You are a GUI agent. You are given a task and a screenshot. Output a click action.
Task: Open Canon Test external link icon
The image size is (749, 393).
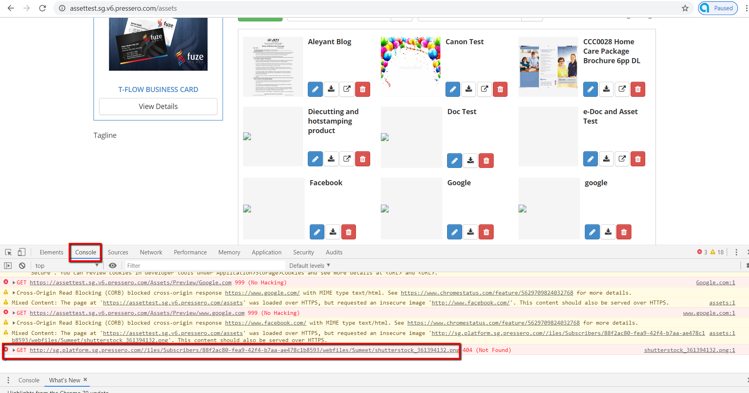[485, 89]
